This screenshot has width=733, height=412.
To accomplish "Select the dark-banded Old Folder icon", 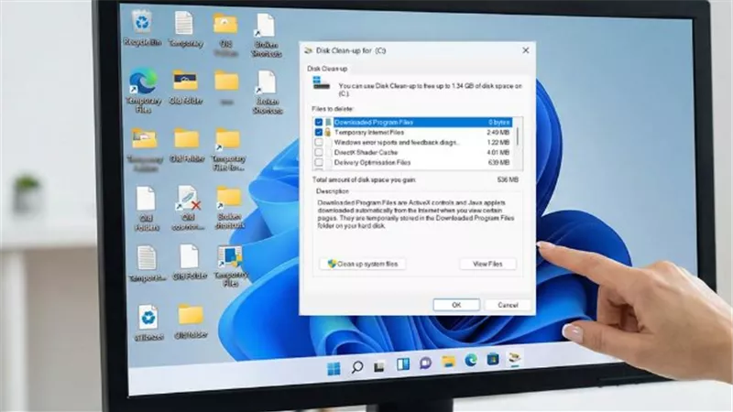I will (186, 81).
